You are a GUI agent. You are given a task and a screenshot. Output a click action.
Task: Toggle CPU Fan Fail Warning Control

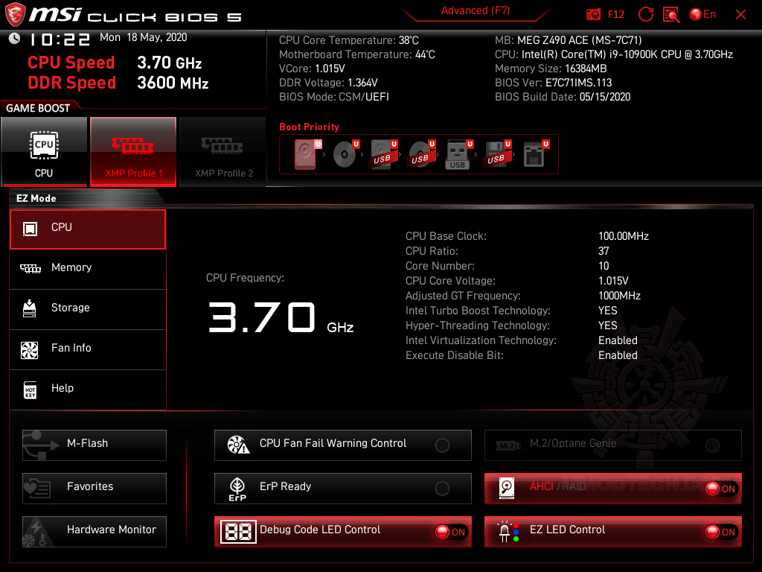tap(442, 445)
